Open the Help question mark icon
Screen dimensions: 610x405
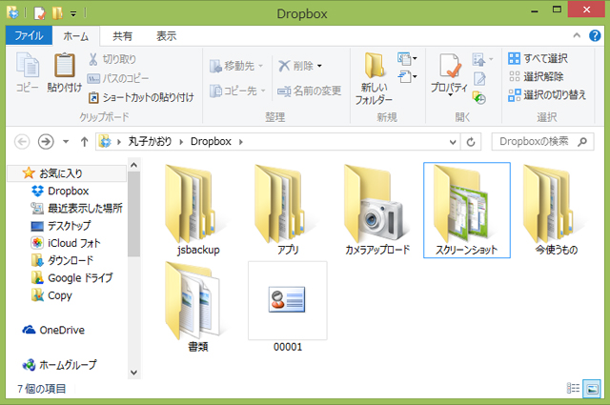[x=595, y=36]
